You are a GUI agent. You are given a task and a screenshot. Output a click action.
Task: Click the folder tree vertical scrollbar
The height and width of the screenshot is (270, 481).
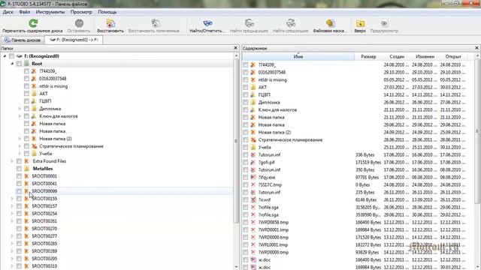click(x=236, y=141)
